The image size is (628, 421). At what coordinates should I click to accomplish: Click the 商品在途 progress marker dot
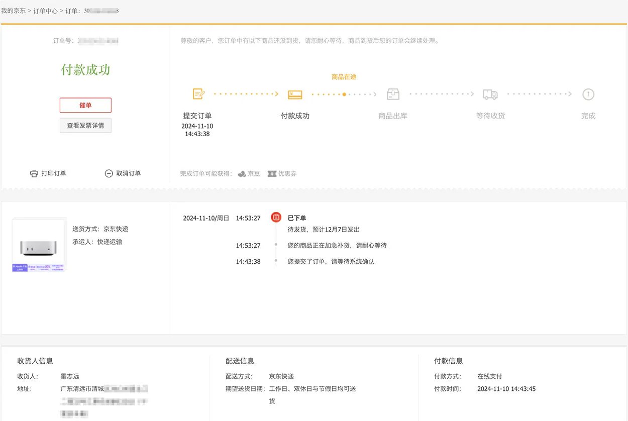tap(344, 94)
